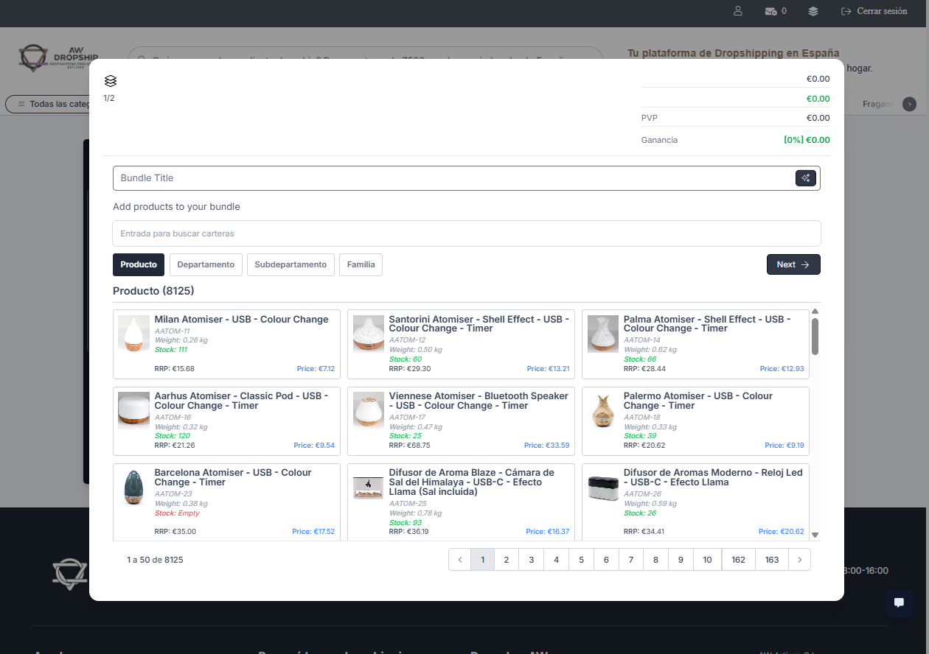
Task: Go to page 5
Action: (x=581, y=560)
